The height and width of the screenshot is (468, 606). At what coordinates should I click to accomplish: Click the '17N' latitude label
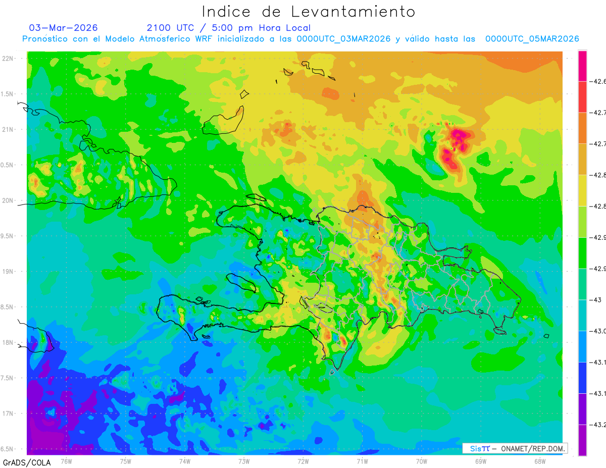pos(8,413)
